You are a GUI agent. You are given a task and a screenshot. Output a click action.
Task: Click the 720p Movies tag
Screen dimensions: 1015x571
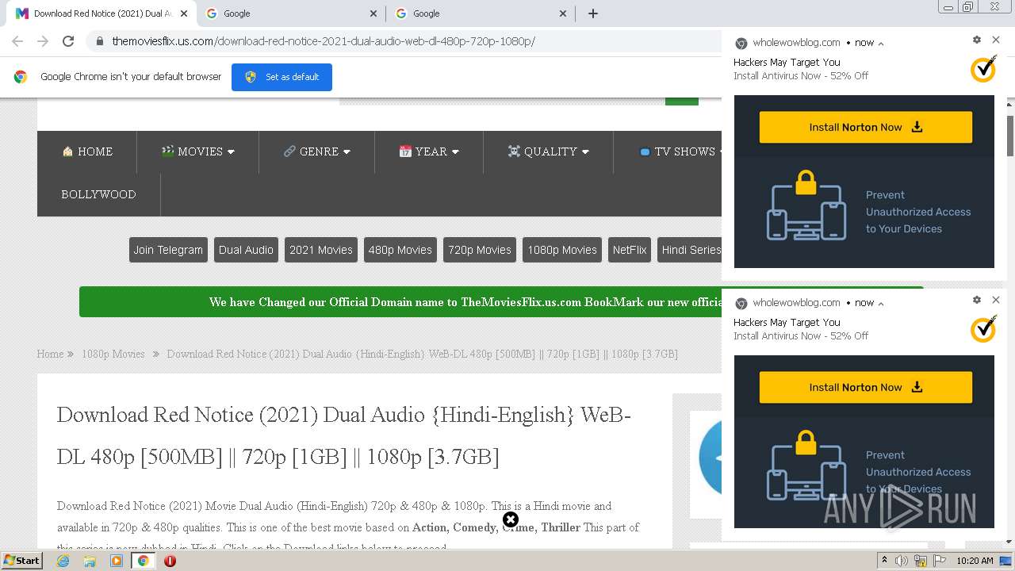tap(480, 250)
